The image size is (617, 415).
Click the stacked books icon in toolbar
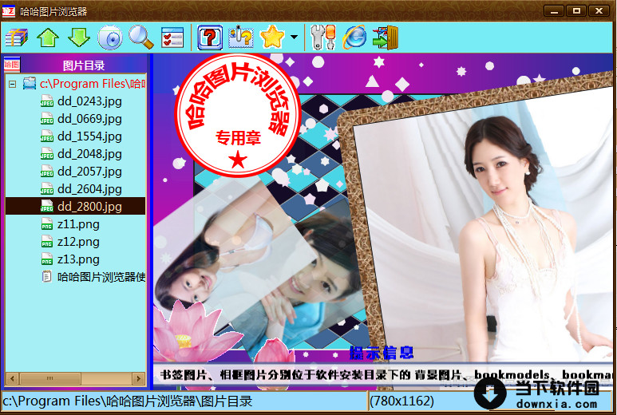[x=17, y=38]
